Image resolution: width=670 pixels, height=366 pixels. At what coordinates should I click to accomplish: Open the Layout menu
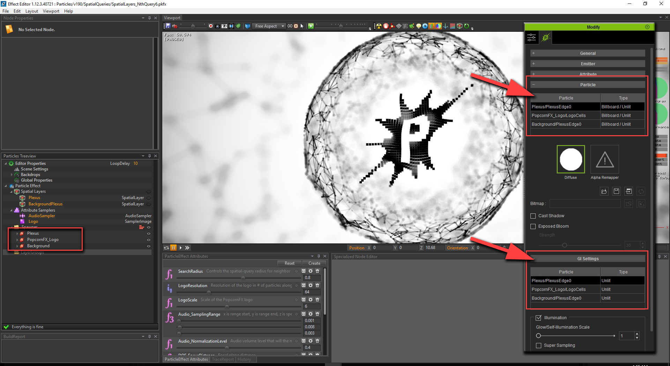[32, 11]
